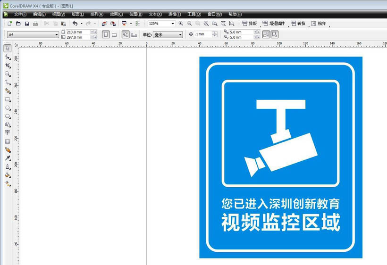
Task: Select the Crop tool in the toolbox
Action: tap(8, 66)
